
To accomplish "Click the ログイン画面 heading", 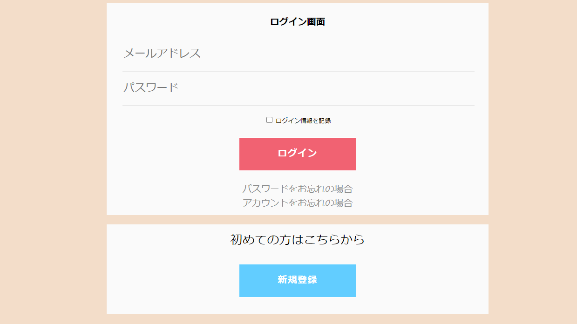I will [297, 21].
